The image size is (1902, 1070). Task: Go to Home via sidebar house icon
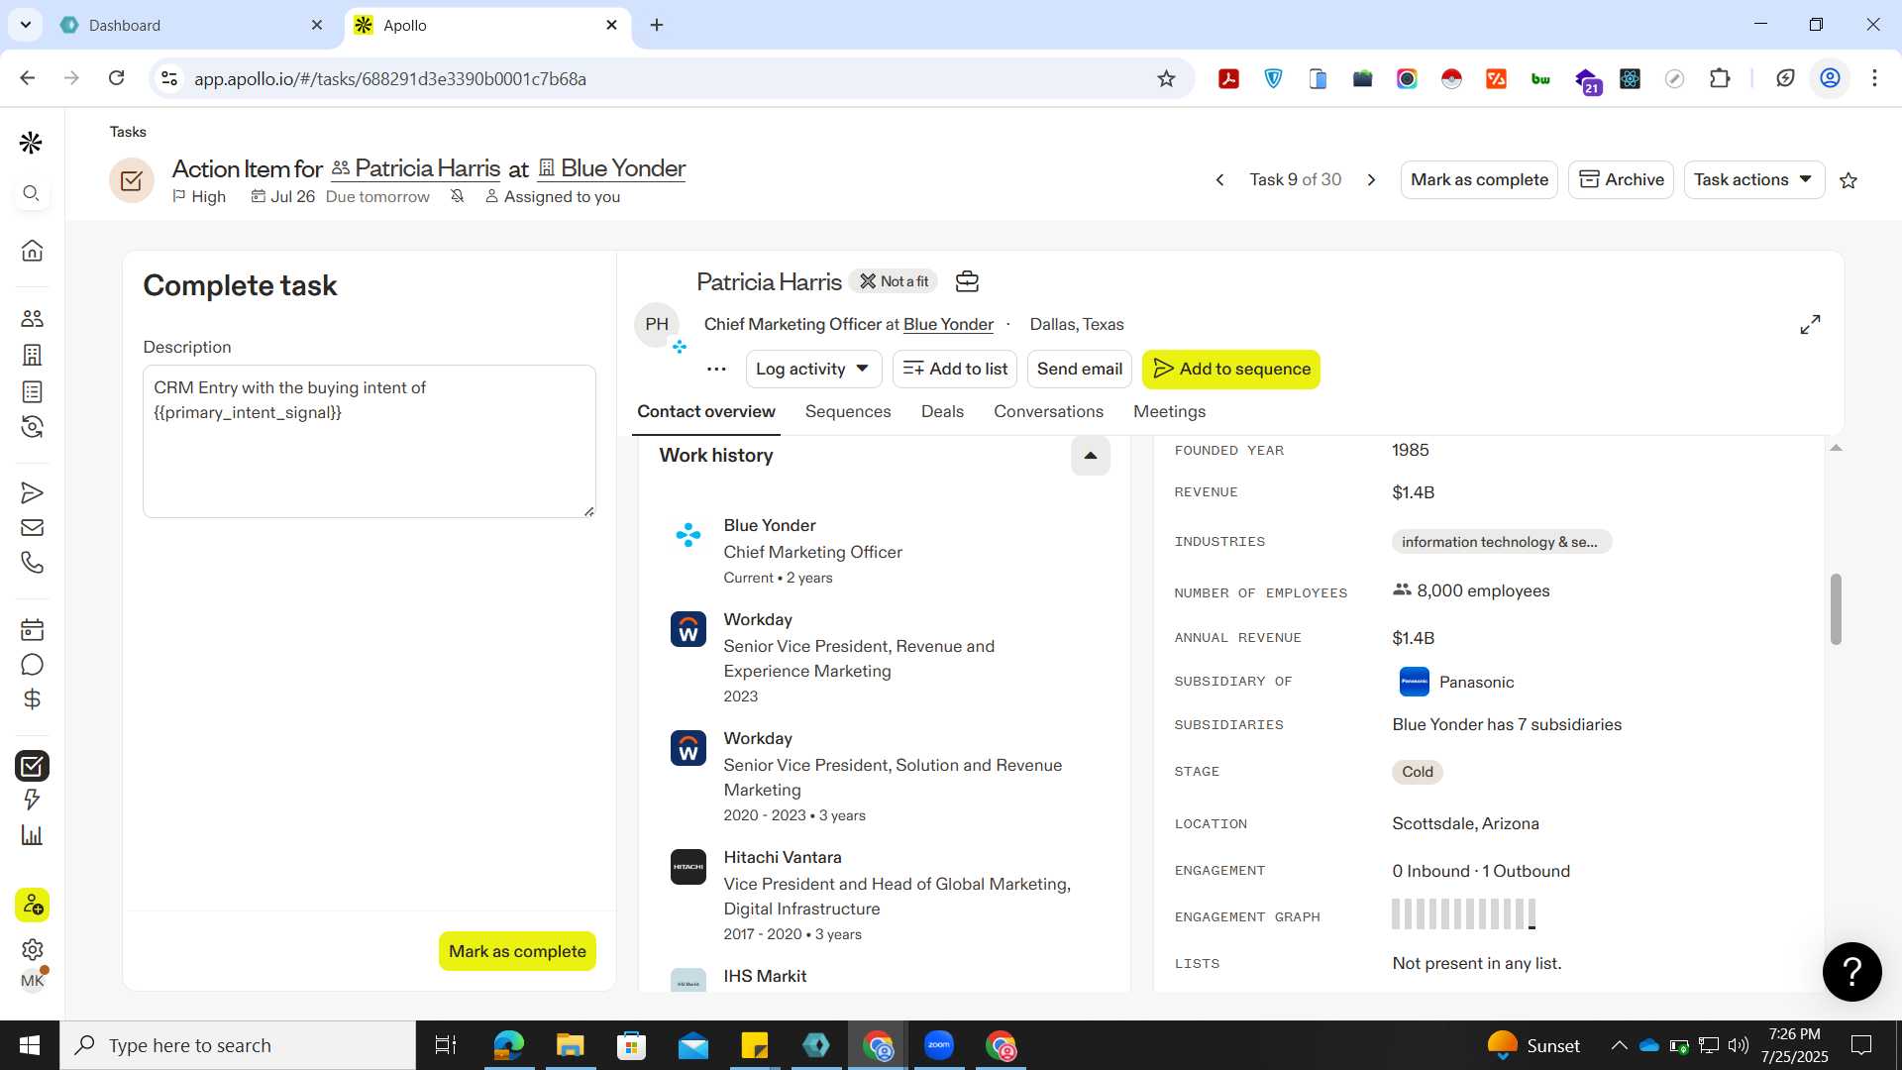pyautogui.click(x=32, y=251)
